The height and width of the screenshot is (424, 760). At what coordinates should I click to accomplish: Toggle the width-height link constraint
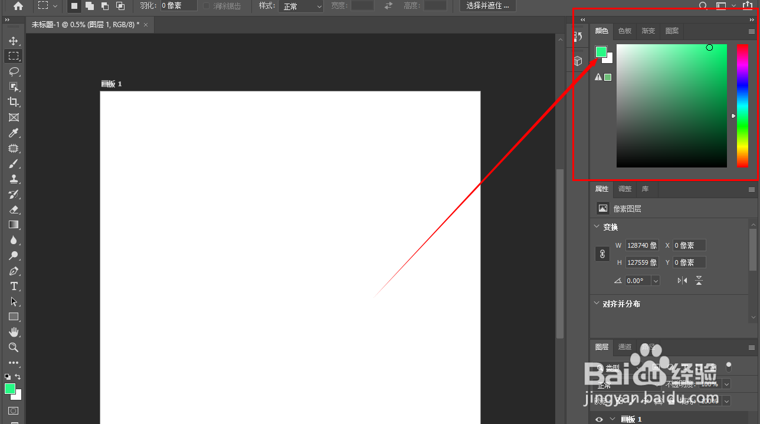(602, 254)
